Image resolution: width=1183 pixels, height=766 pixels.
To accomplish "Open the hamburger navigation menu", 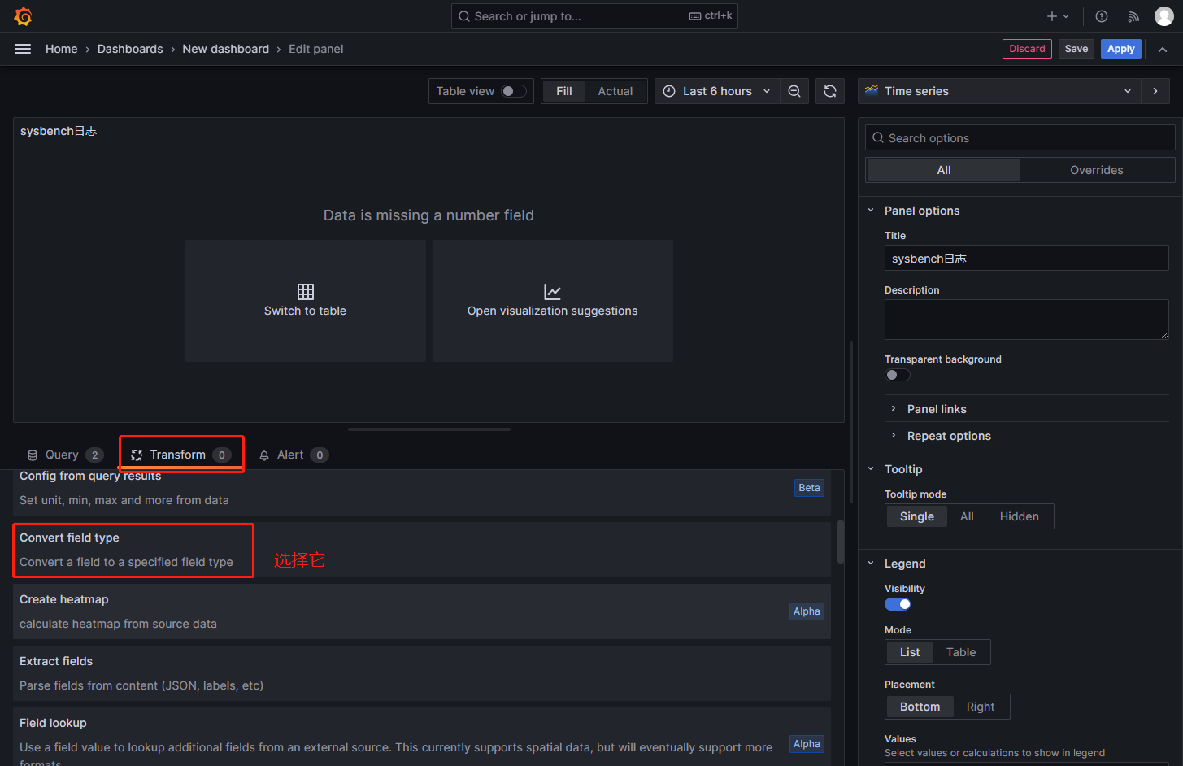I will 23,49.
